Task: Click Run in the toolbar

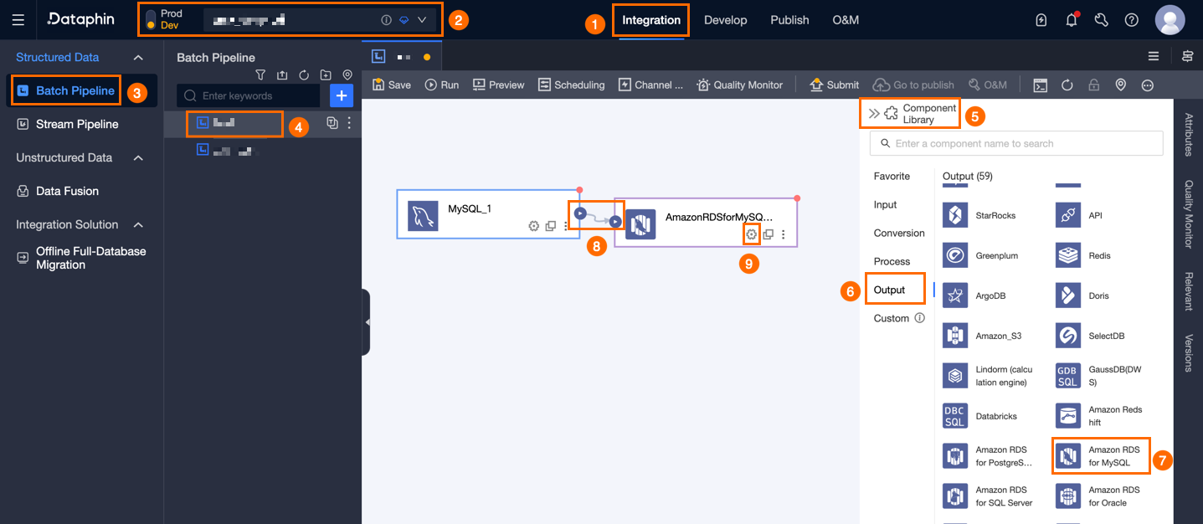Action: pos(442,85)
